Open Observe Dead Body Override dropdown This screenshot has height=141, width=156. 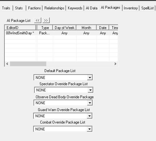pos(63,103)
